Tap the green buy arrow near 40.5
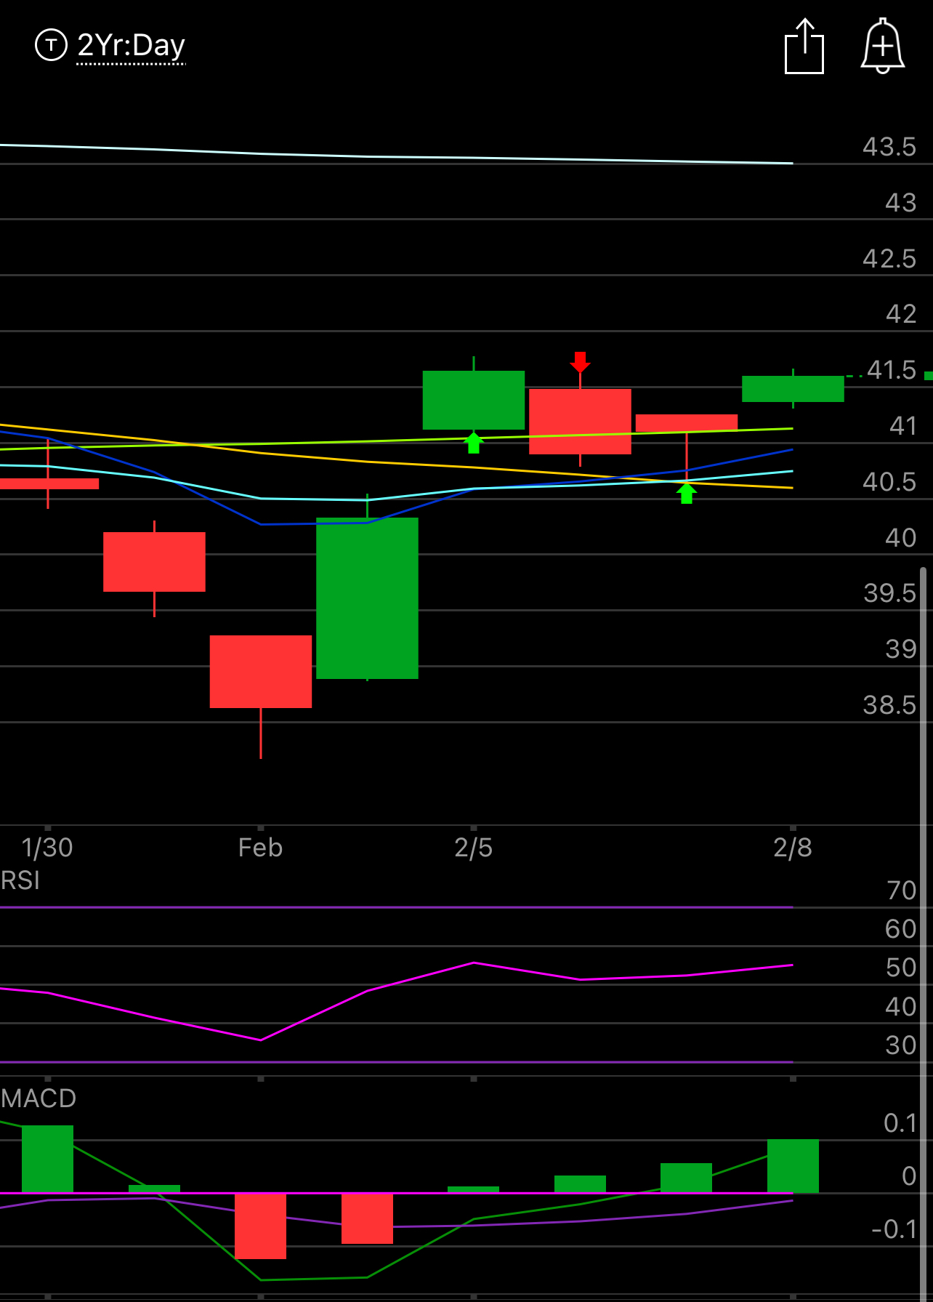The height and width of the screenshot is (1302, 933). click(x=687, y=493)
